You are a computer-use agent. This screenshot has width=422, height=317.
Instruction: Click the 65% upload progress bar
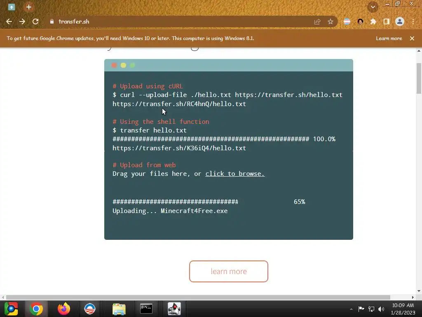coord(175,201)
